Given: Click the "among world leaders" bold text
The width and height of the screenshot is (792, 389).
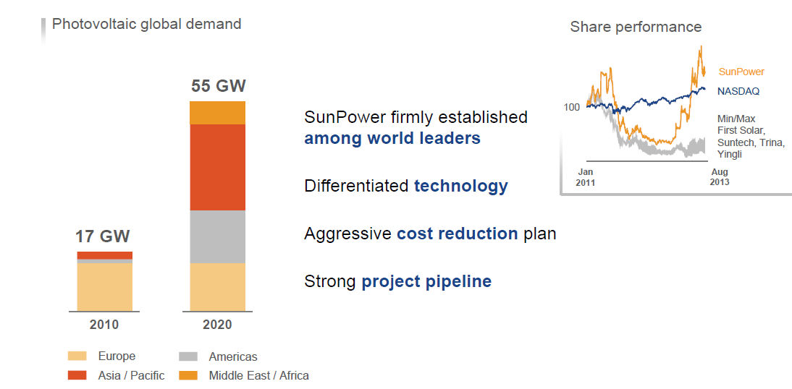Looking at the screenshot, I should click(x=392, y=138).
